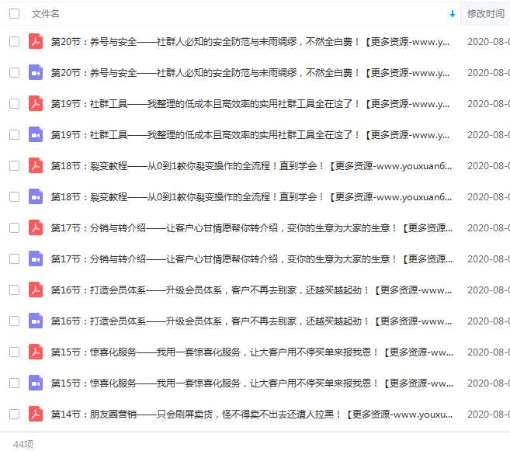Image resolution: width=510 pixels, height=451 pixels.
Task: Click the 44项 item count in footer
Action: pyautogui.click(x=23, y=444)
